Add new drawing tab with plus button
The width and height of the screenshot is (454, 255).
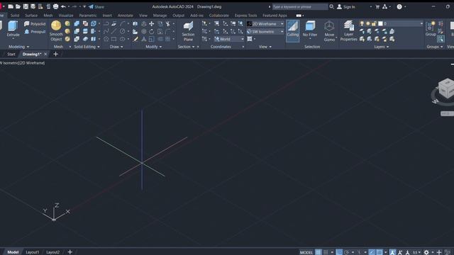coord(55,54)
